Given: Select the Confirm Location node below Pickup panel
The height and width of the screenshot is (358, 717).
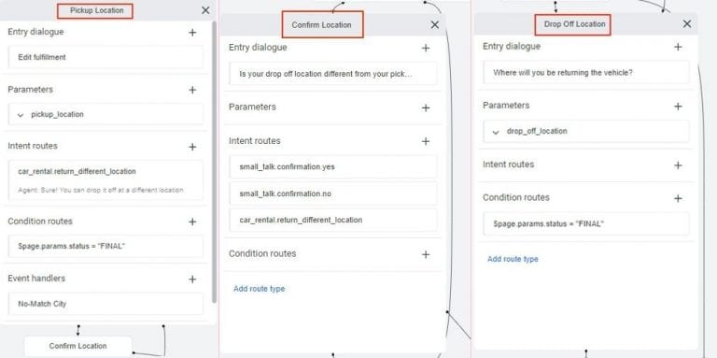Looking at the screenshot, I should pos(78,346).
